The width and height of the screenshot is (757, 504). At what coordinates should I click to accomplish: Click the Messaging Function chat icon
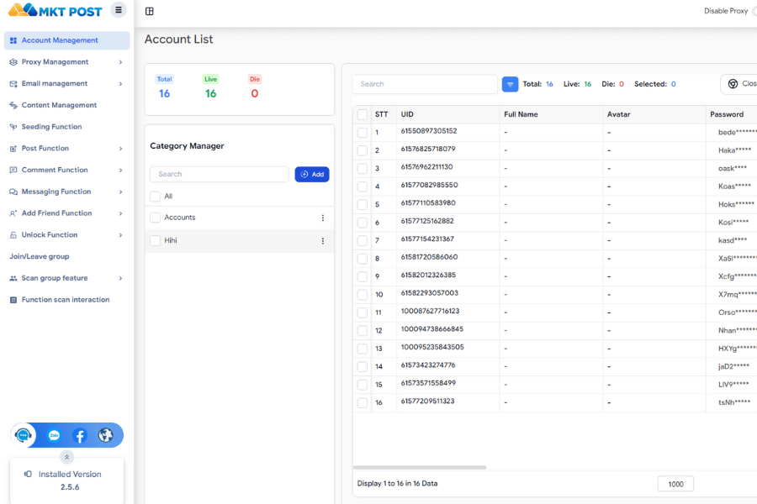click(13, 192)
